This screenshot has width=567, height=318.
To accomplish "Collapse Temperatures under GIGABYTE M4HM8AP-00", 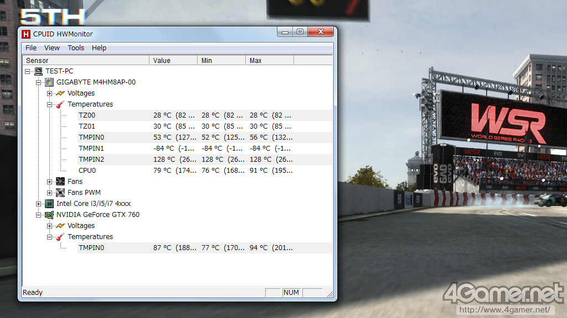I will pos(49,104).
